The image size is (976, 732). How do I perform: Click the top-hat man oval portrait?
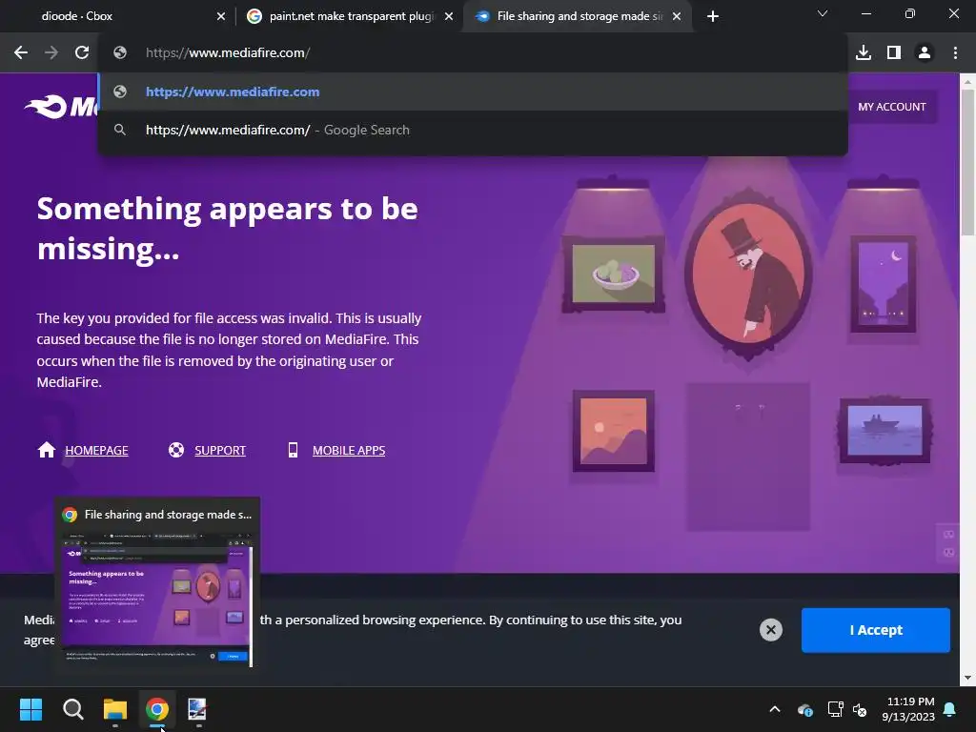click(x=748, y=274)
